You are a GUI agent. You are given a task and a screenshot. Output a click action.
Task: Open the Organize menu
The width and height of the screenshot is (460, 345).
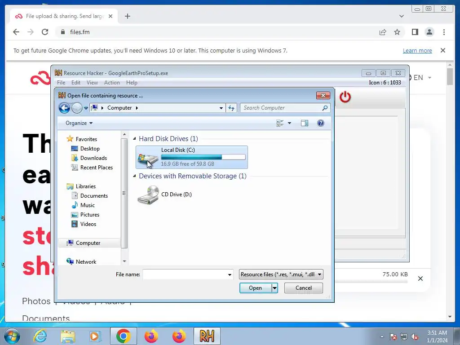pyautogui.click(x=79, y=123)
